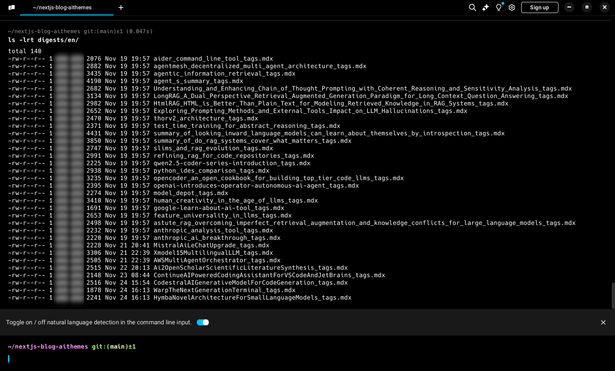This screenshot has width=615, height=371.
Task: Minimize the Warp window
Action: tap(569, 7)
